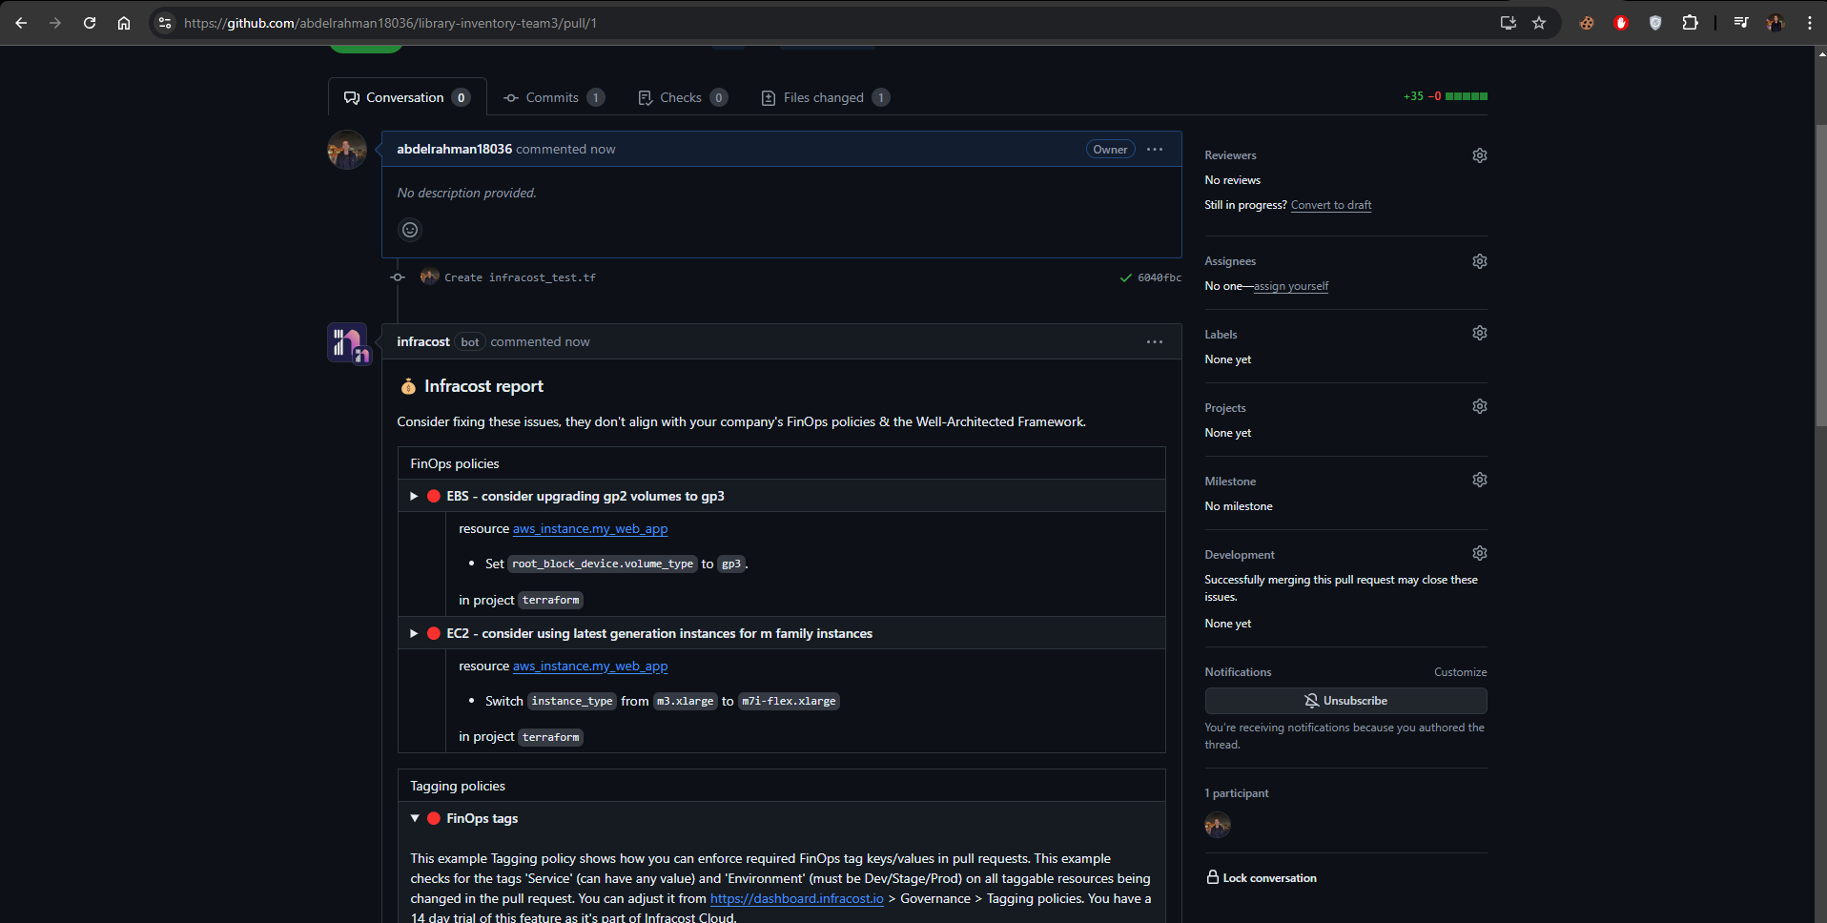
Task: Open the browser home page
Action: (x=124, y=23)
